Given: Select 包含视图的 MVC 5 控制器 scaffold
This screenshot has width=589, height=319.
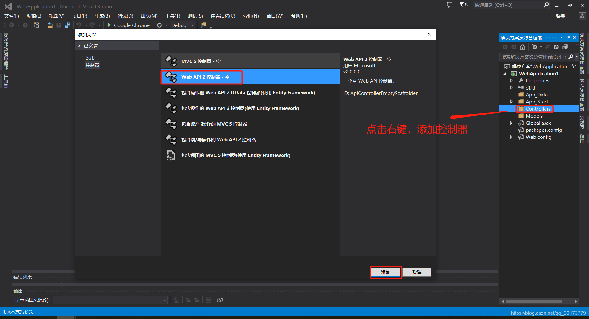Looking at the screenshot, I should click(250, 155).
